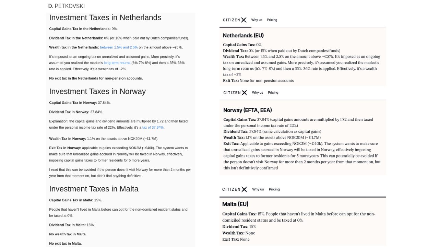
Task: Click the CitizenX logo above Netherlands panel
Action: tap(235, 20)
